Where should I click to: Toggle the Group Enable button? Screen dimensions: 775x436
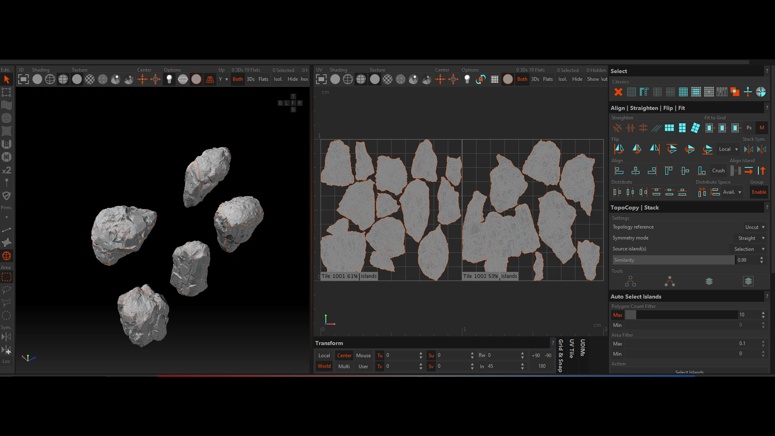[758, 192]
